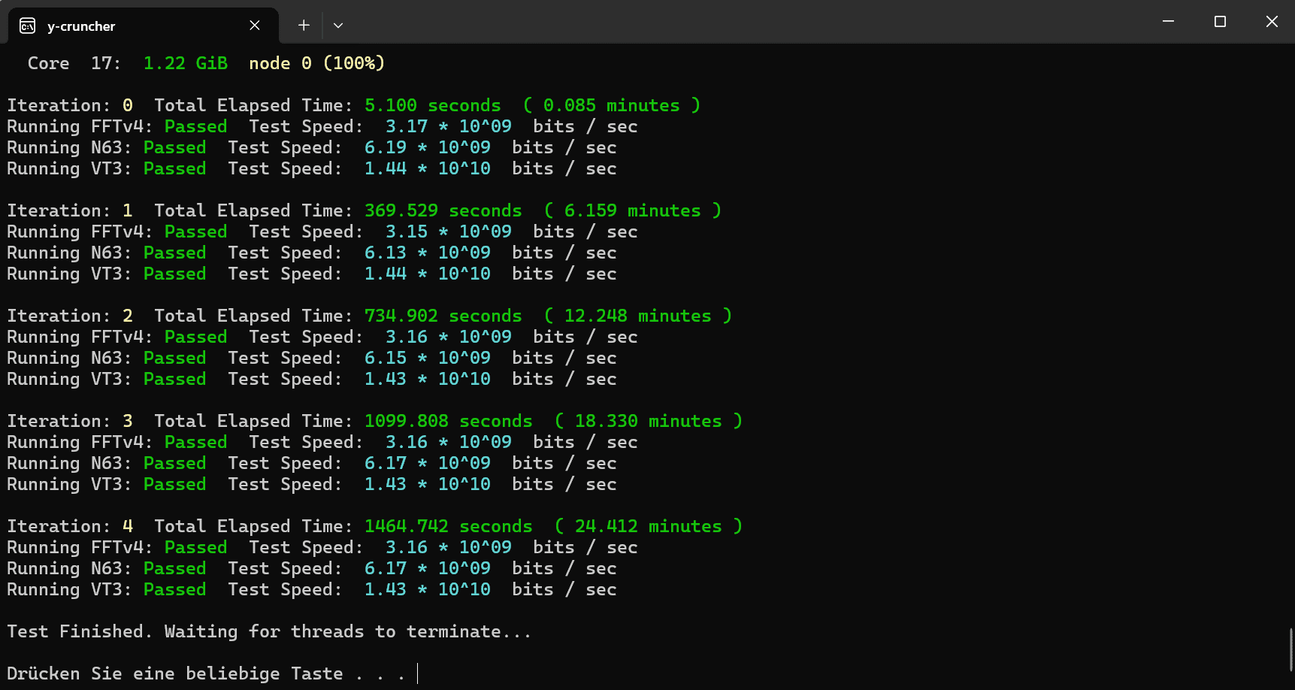
Task: Close the y-cruncher tab
Action: 255,26
